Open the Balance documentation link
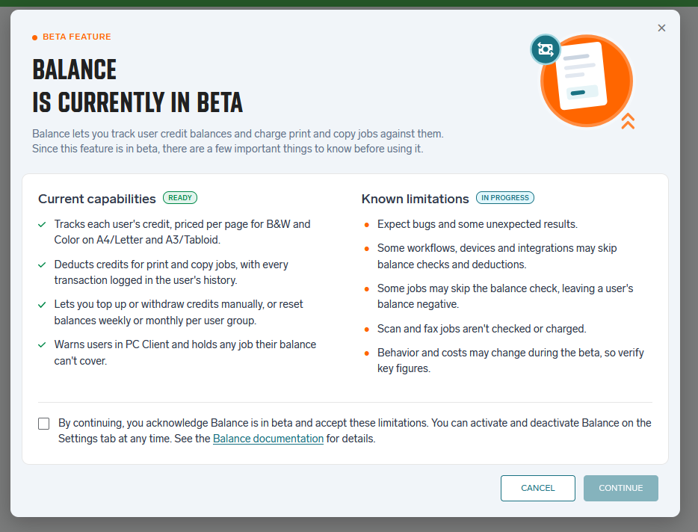Image resolution: width=698 pixels, height=532 pixels. pyautogui.click(x=268, y=439)
